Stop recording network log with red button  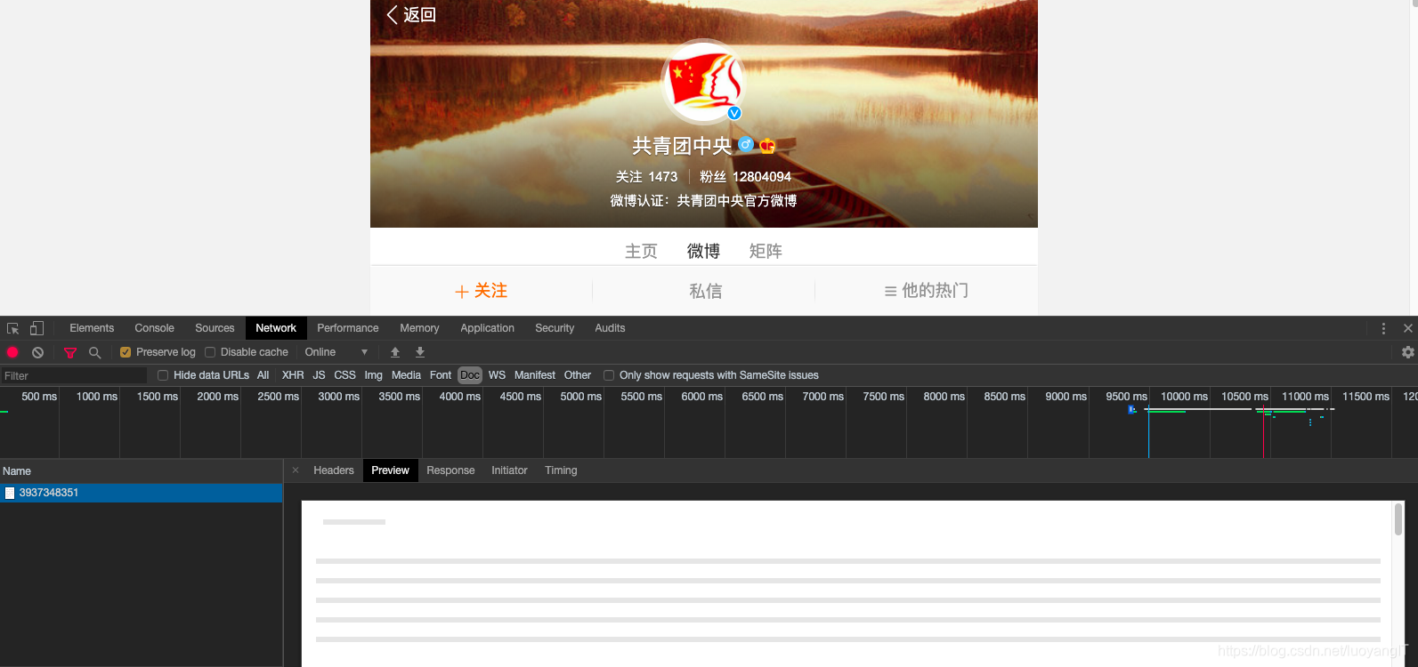12,352
